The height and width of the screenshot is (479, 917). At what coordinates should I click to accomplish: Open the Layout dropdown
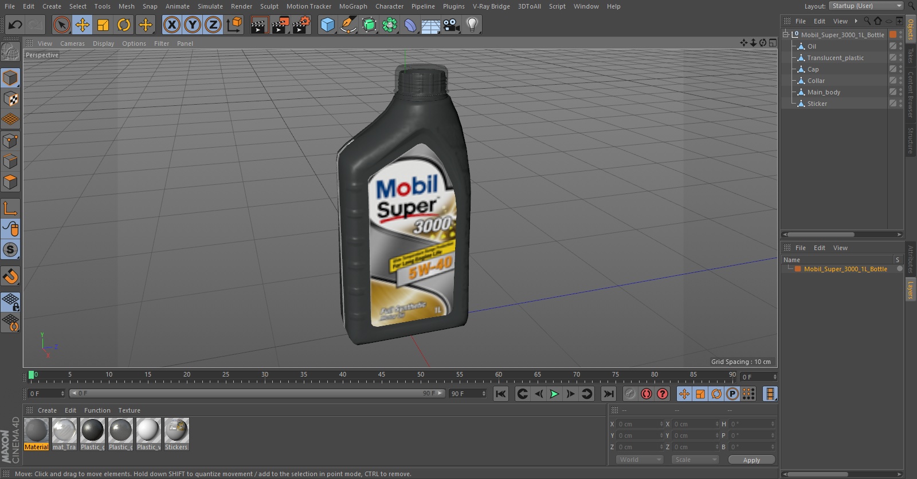click(866, 6)
